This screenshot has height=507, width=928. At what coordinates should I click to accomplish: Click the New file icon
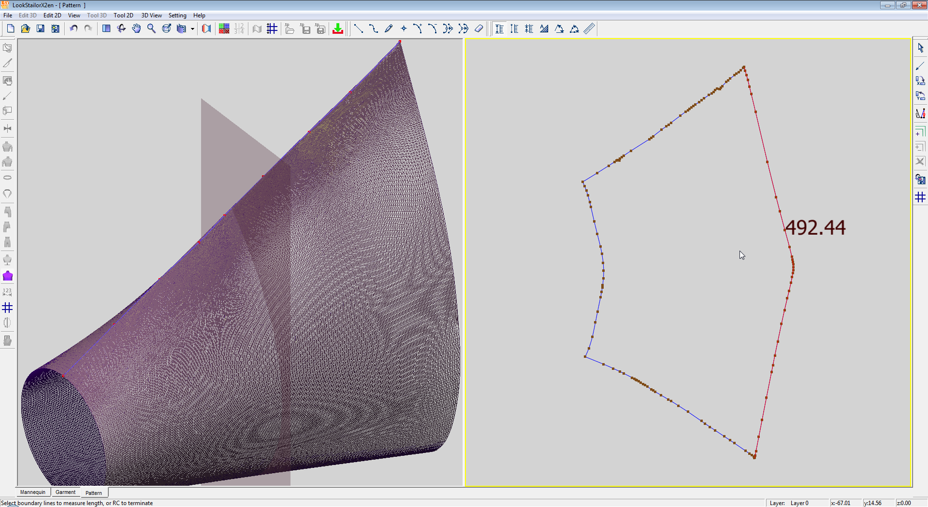[x=11, y=29]
